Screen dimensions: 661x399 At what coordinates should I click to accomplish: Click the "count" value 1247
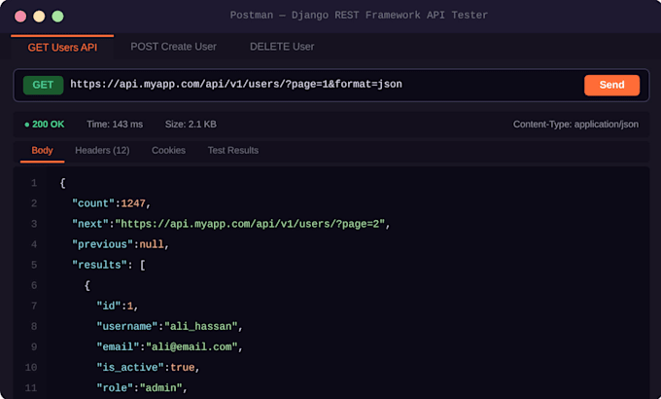point(133,203)
